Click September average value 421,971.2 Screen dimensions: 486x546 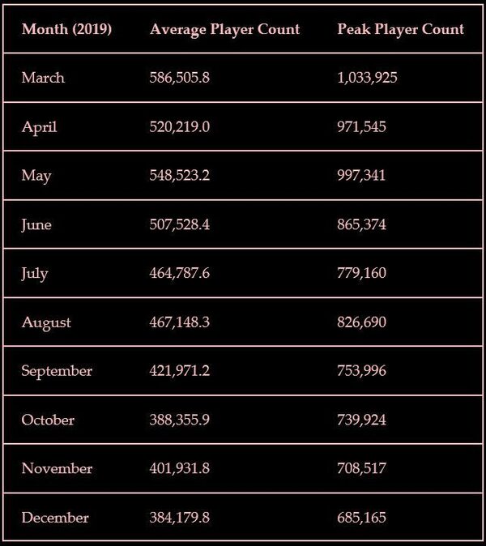pos(180,371)
